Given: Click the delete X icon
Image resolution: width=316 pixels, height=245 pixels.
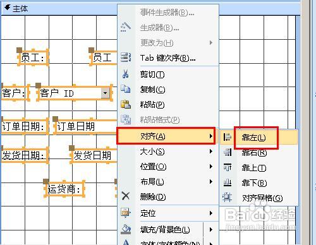Looking at the screenshot, I should pyautogui.click(x=126, y=196).
